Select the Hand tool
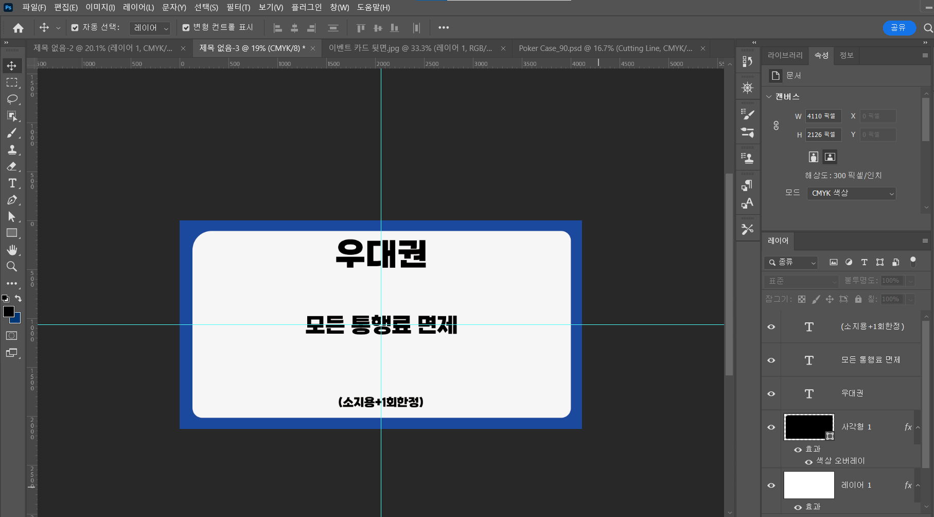 coord(12,250)
